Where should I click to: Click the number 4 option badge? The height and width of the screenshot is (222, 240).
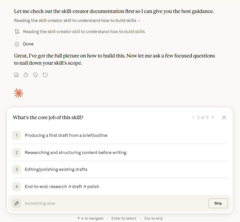coord(17,187)
